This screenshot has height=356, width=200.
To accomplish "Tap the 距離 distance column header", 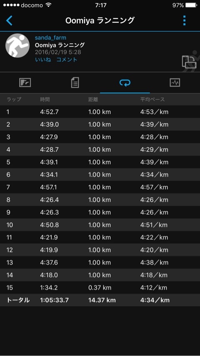I will [x=93, y=99].
